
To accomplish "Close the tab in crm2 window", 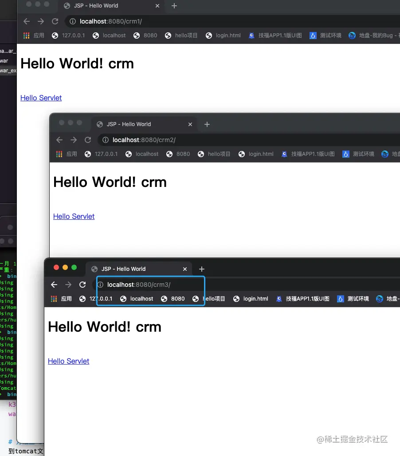I will tap(190, 124).
